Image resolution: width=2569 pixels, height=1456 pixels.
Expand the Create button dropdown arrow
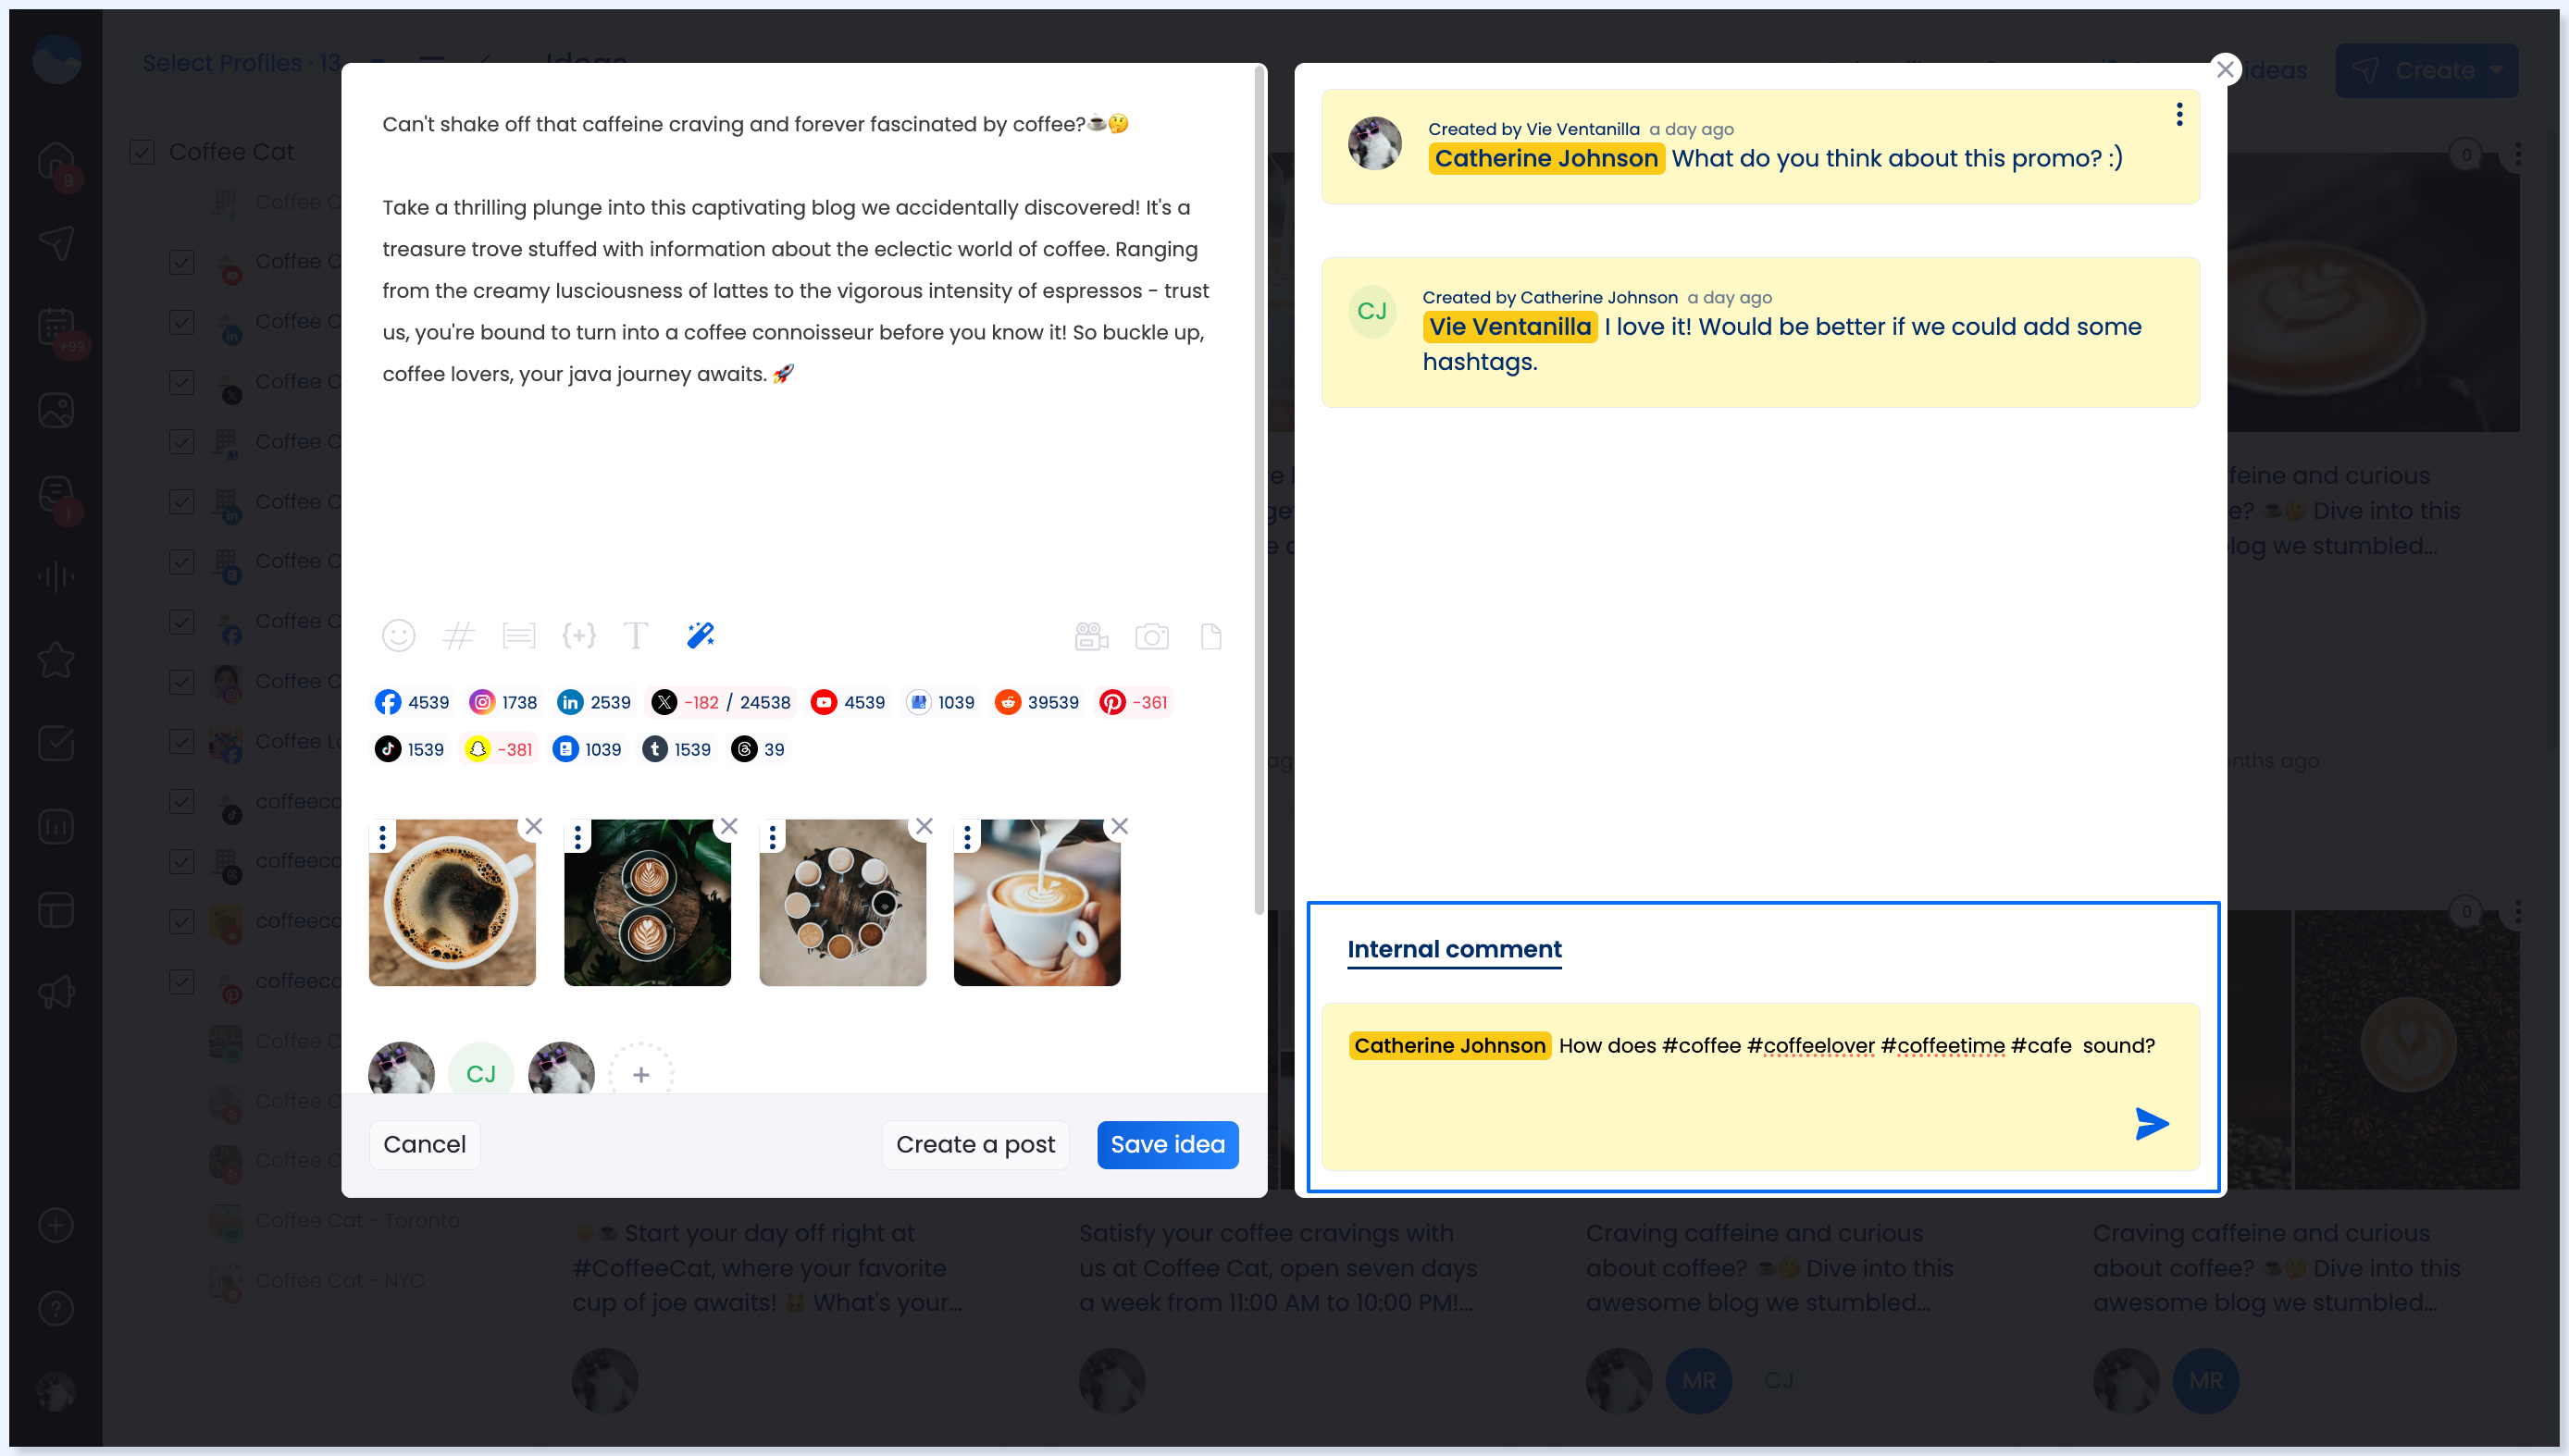pyautogui.click(x=2497, y=70)
